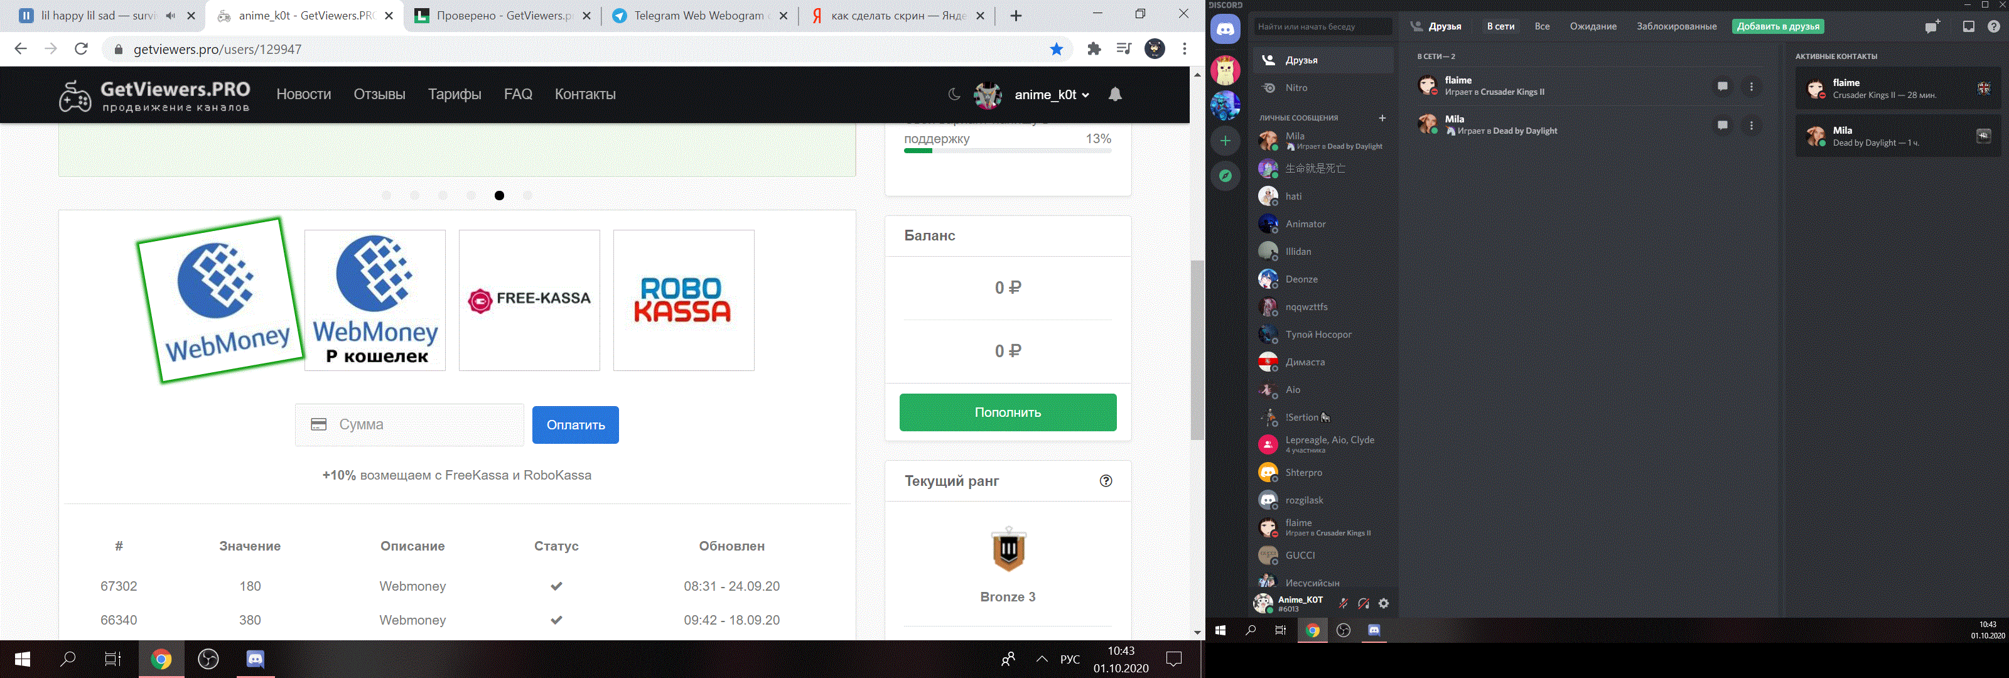Screen dimensions: 2009x678
Task: Reload the getviewers.pro page
Action: (81, 49)
